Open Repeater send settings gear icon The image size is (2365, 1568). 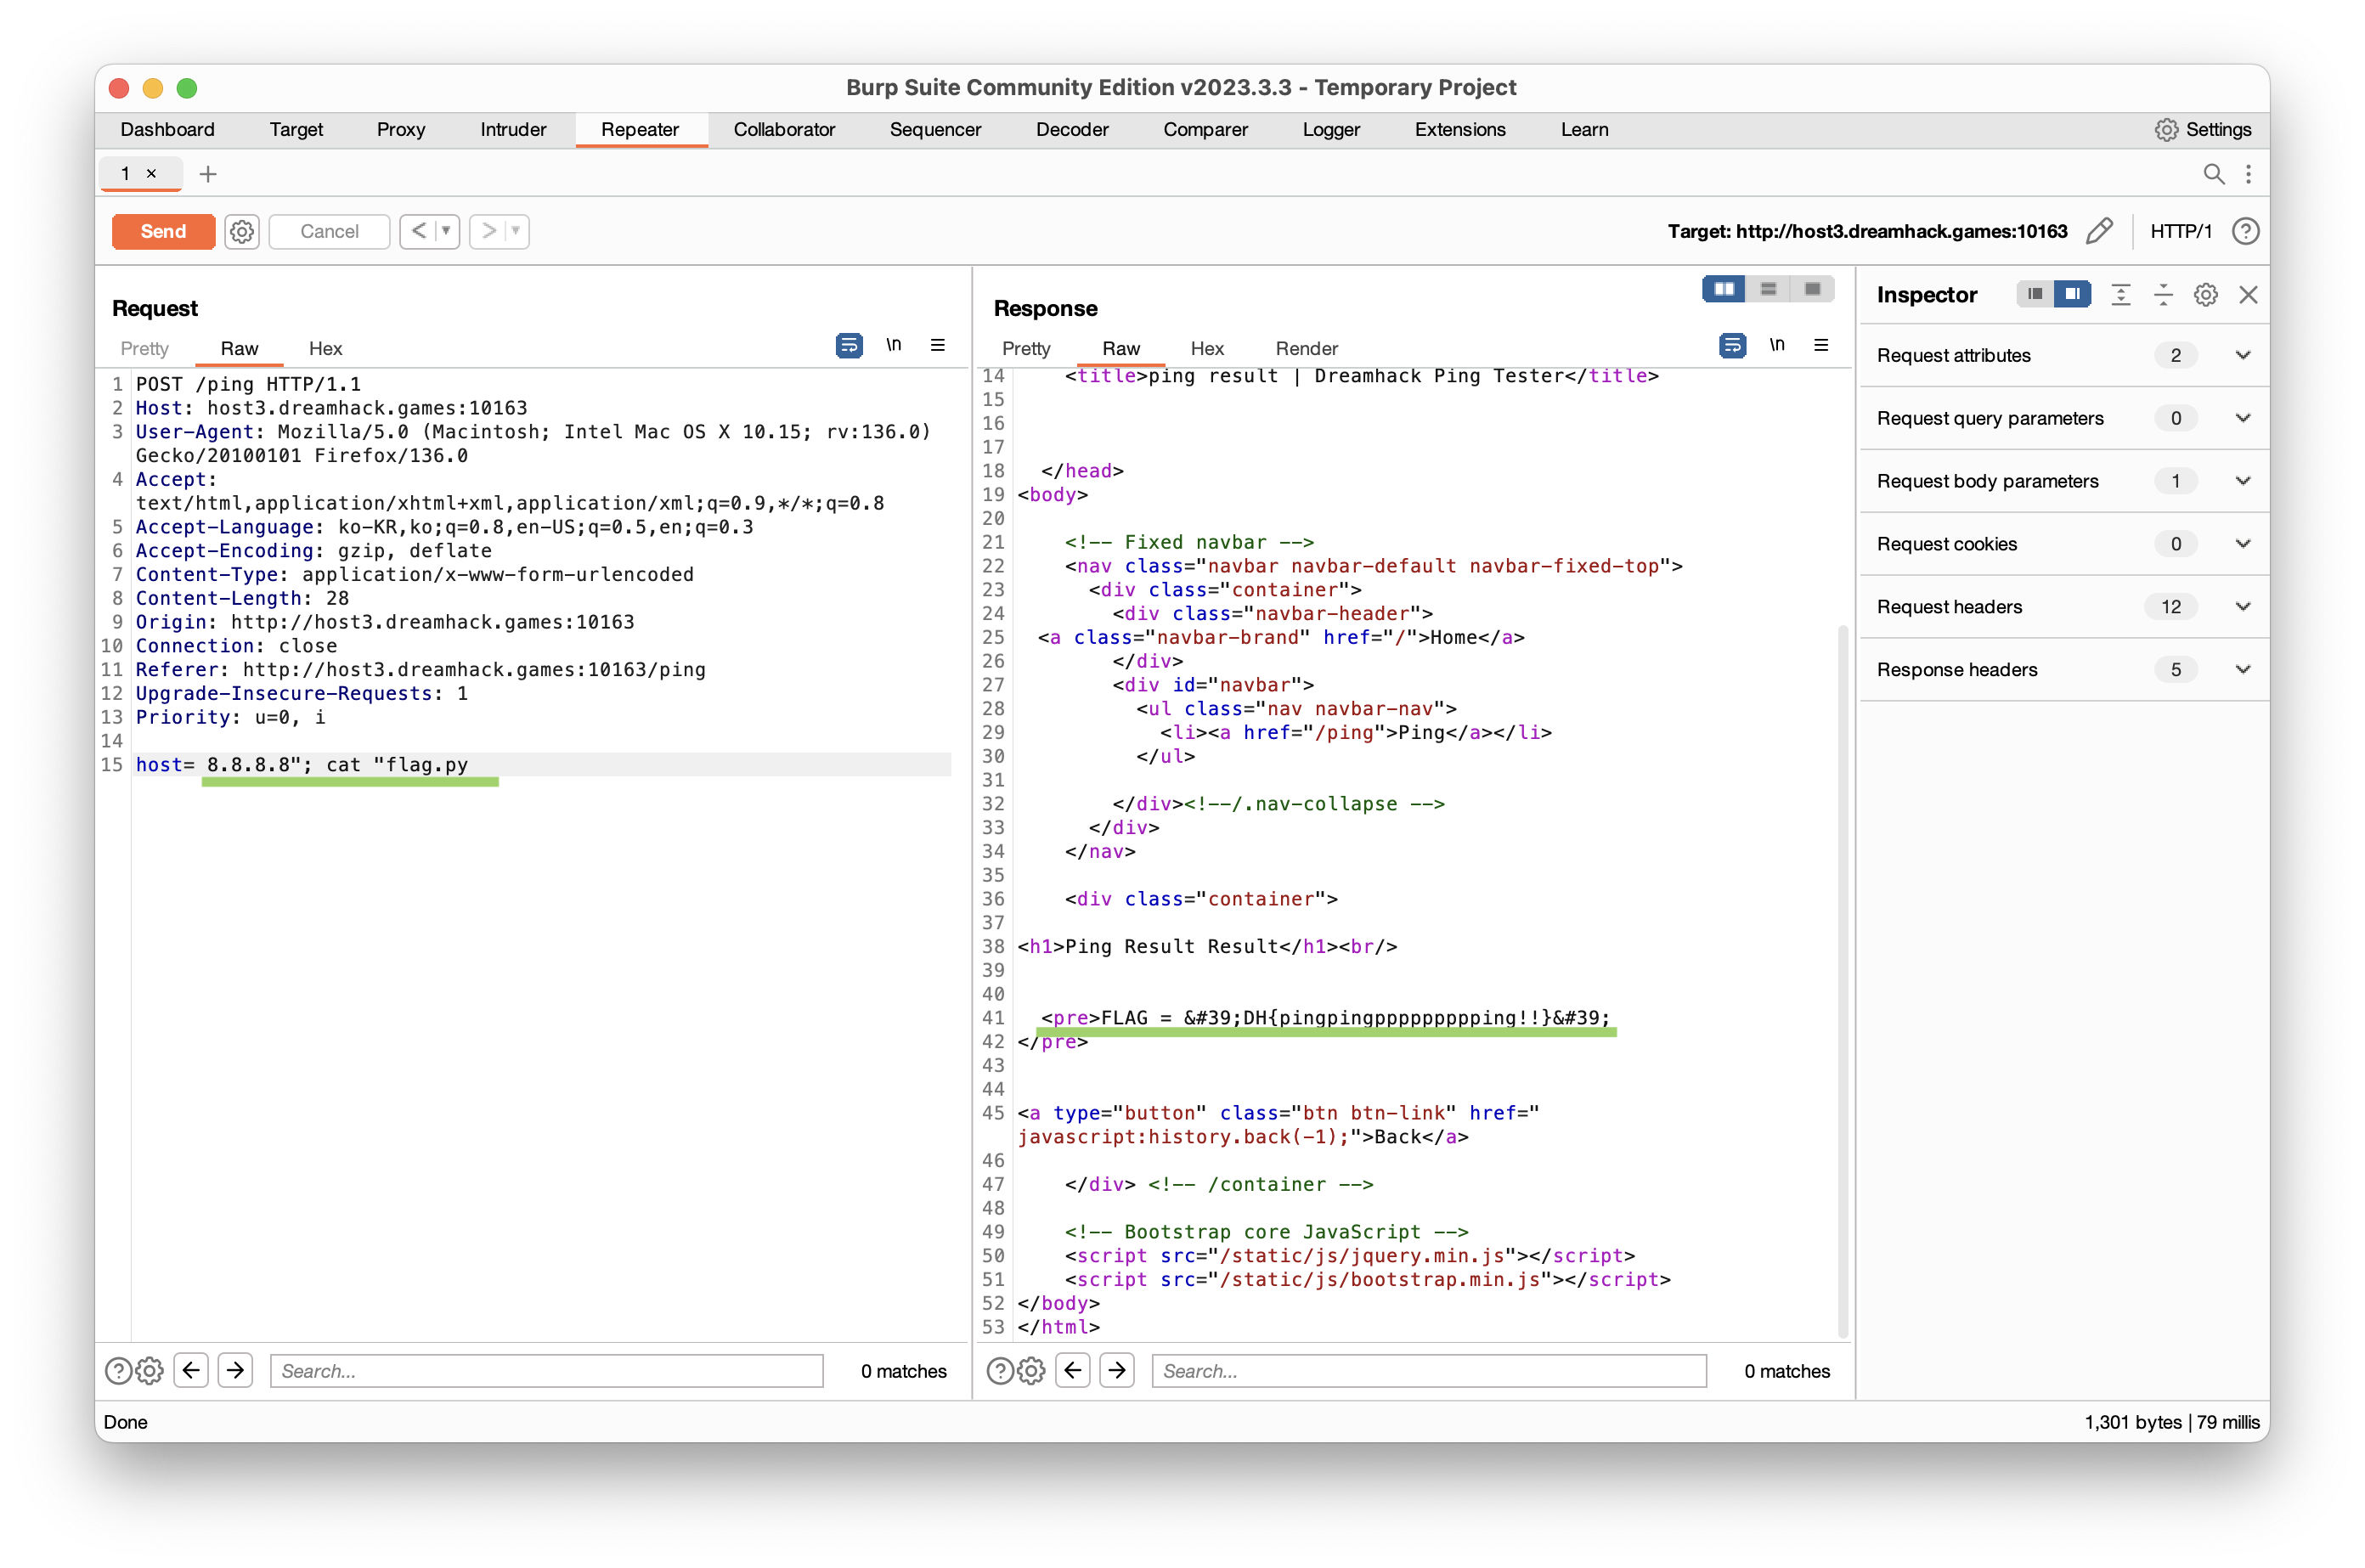click(241, 231)
